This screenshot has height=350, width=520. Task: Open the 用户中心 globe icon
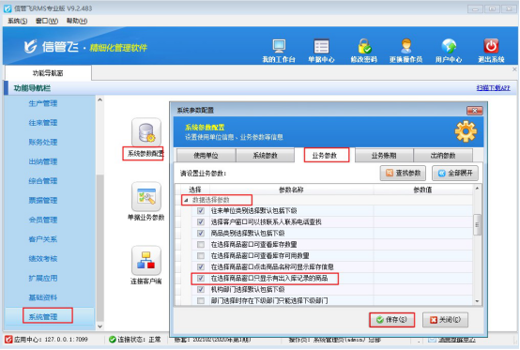pos(449,46)
